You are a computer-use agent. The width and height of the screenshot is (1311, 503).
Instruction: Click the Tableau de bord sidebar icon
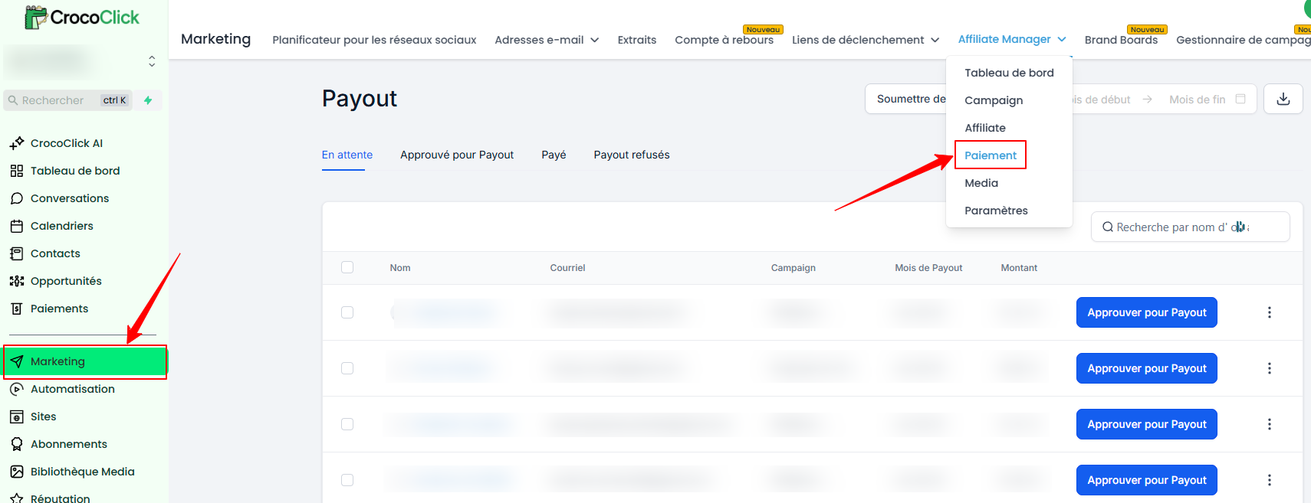pos(17,171)
